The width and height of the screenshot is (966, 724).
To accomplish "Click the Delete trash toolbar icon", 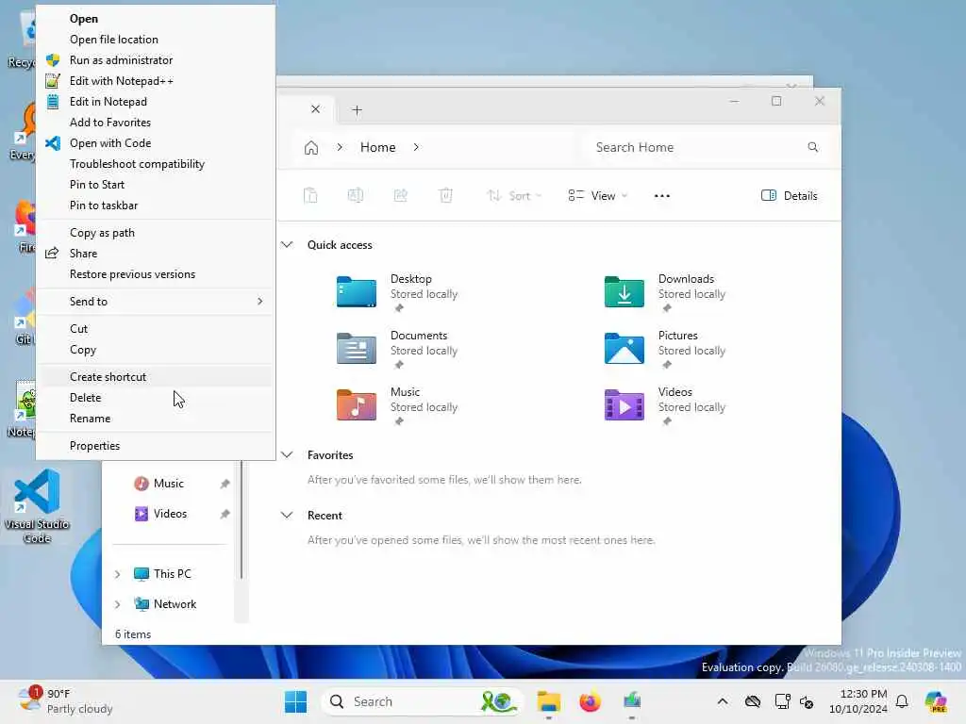I will click(446, 196).
